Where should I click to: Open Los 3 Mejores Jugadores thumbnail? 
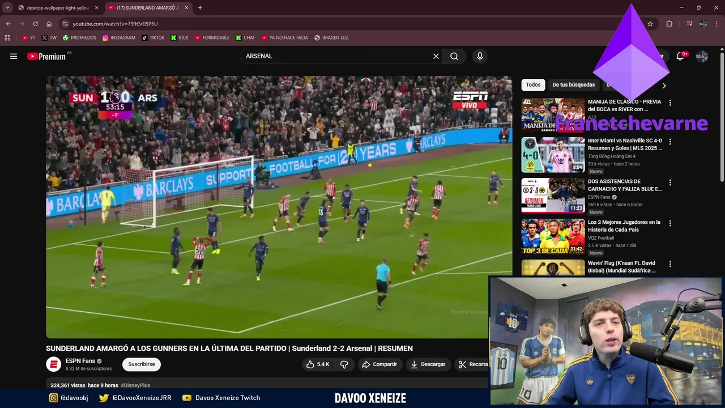(x=553, y=236)
